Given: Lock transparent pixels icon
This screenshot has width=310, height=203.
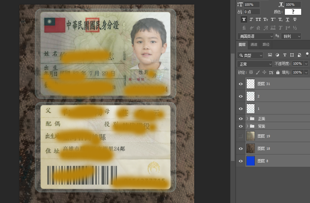Looking at the screenshot, I should [251, 72].
